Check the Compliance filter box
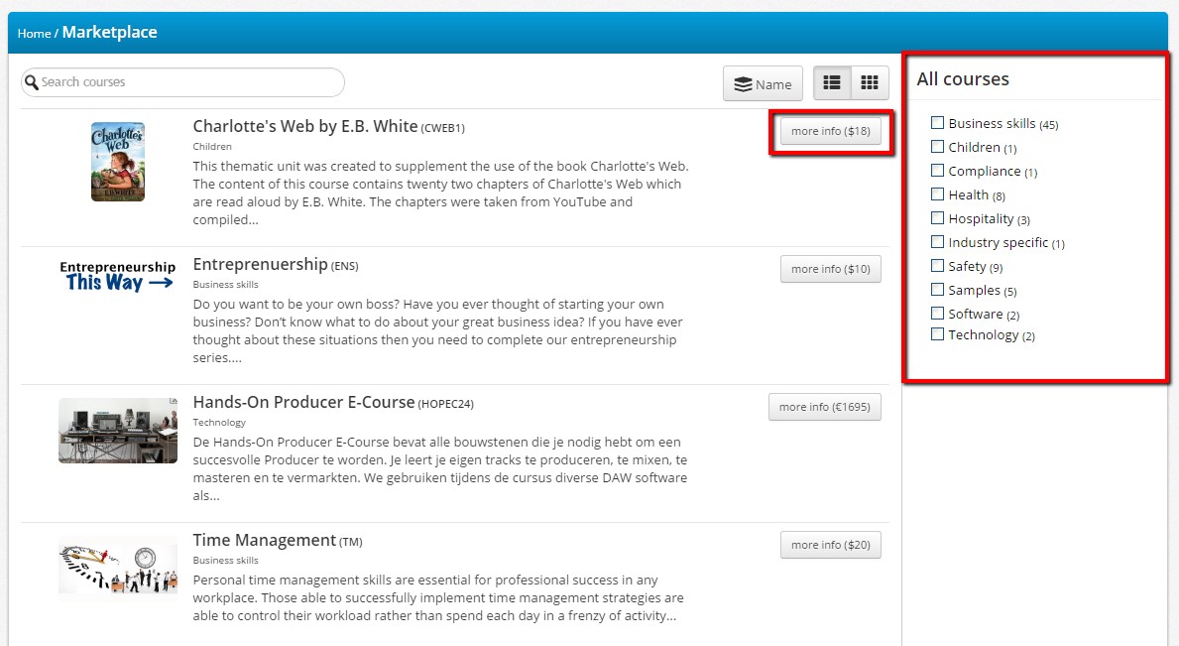 pyautogui.click(x=937, y=171)
